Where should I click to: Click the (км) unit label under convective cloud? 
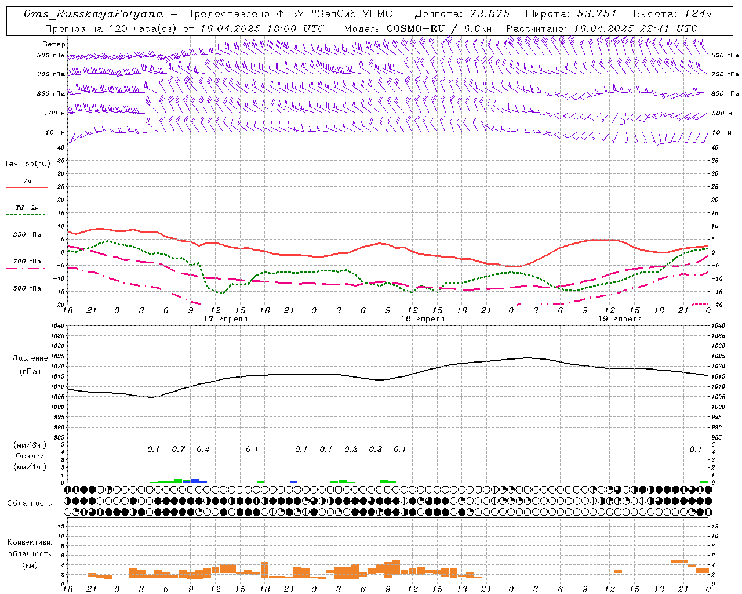tap(30, 564)
